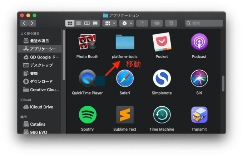Click the よく使う項目 section header
The image size is (243, 157).
pyautogui.click(x=30, y=34)
